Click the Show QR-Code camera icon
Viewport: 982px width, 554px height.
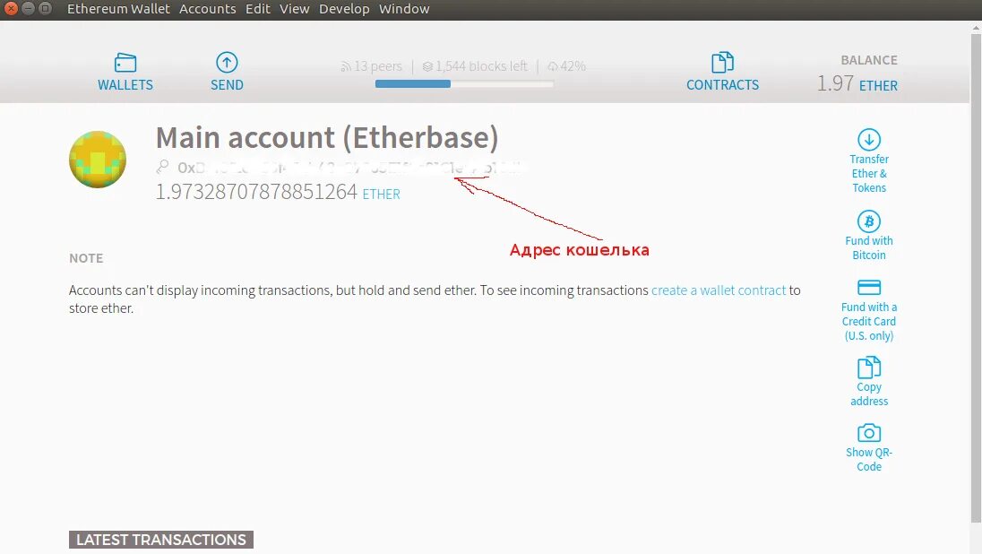[x=868, y=433]
